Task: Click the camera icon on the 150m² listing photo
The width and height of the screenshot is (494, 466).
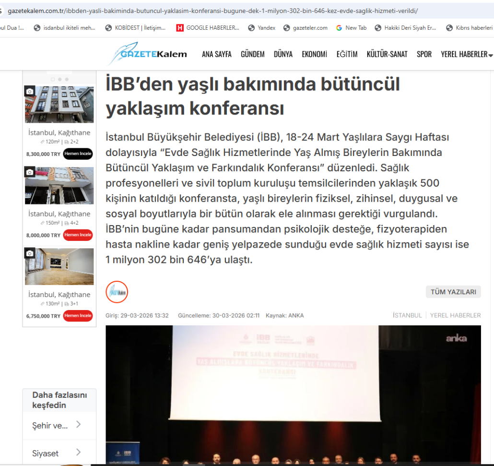Action: pos(30,172)
